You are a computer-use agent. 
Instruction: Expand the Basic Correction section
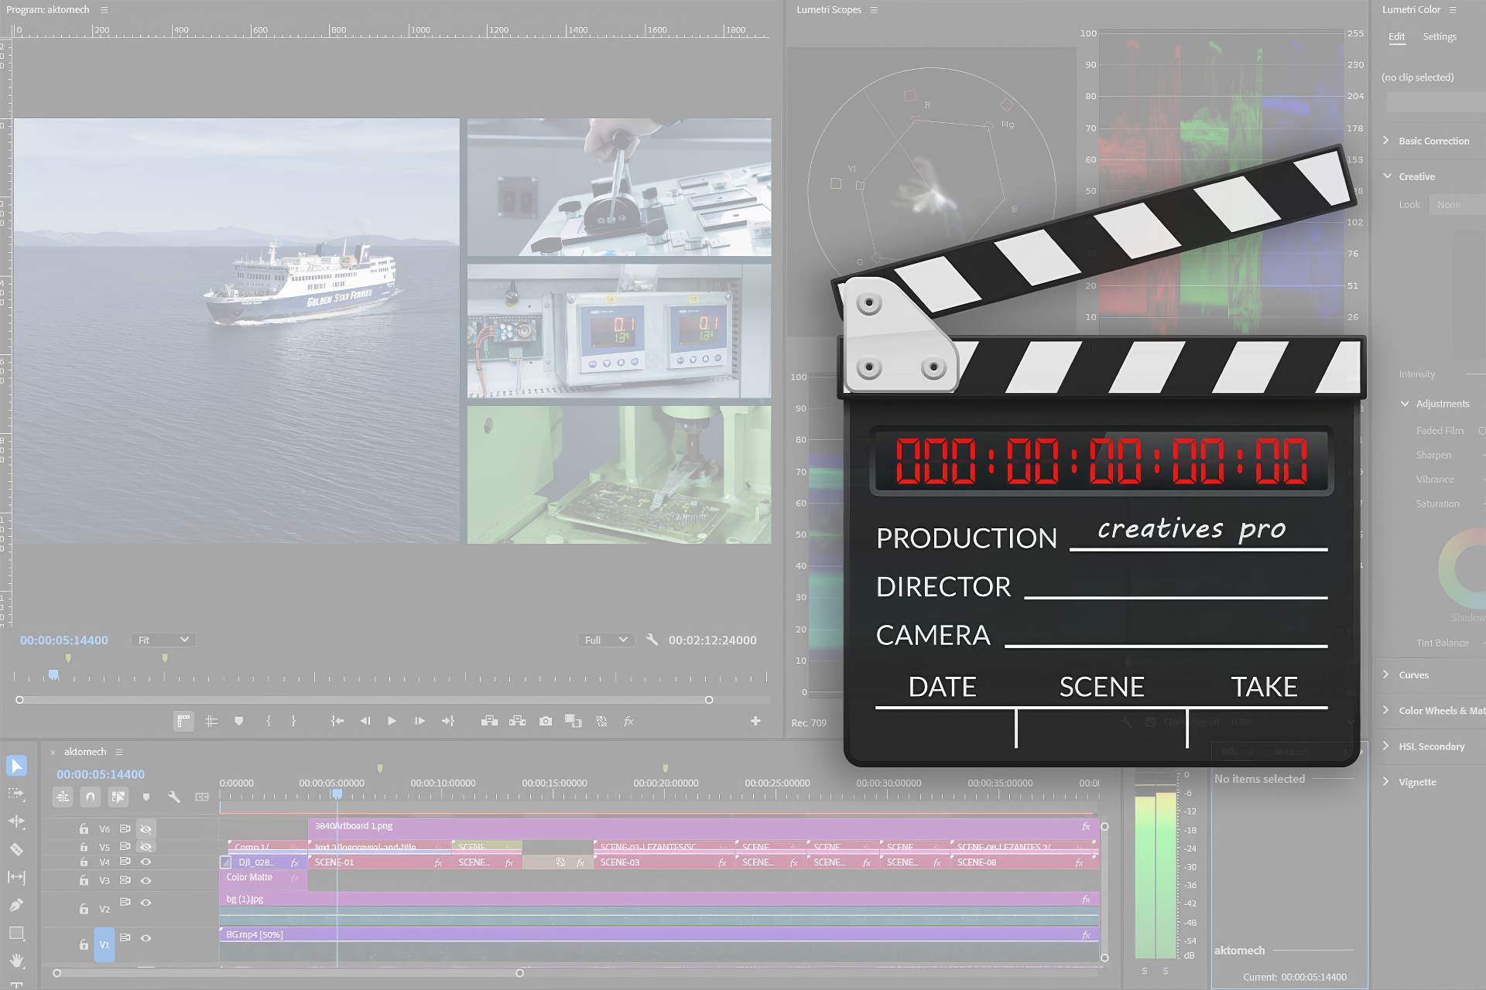click(x=1433, y=140)
